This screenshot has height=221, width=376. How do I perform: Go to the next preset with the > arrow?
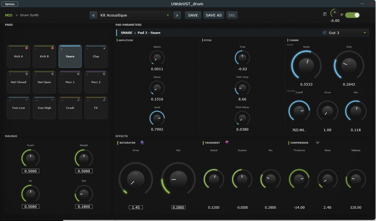[x=177, y=15]
